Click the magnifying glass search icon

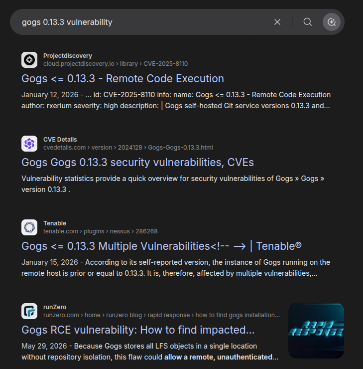click(x=308, y=22)
